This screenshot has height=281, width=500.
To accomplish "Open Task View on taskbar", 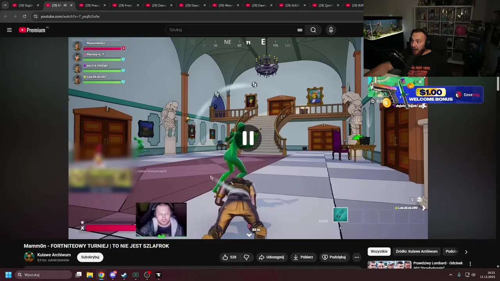I will tap(79, 275).
